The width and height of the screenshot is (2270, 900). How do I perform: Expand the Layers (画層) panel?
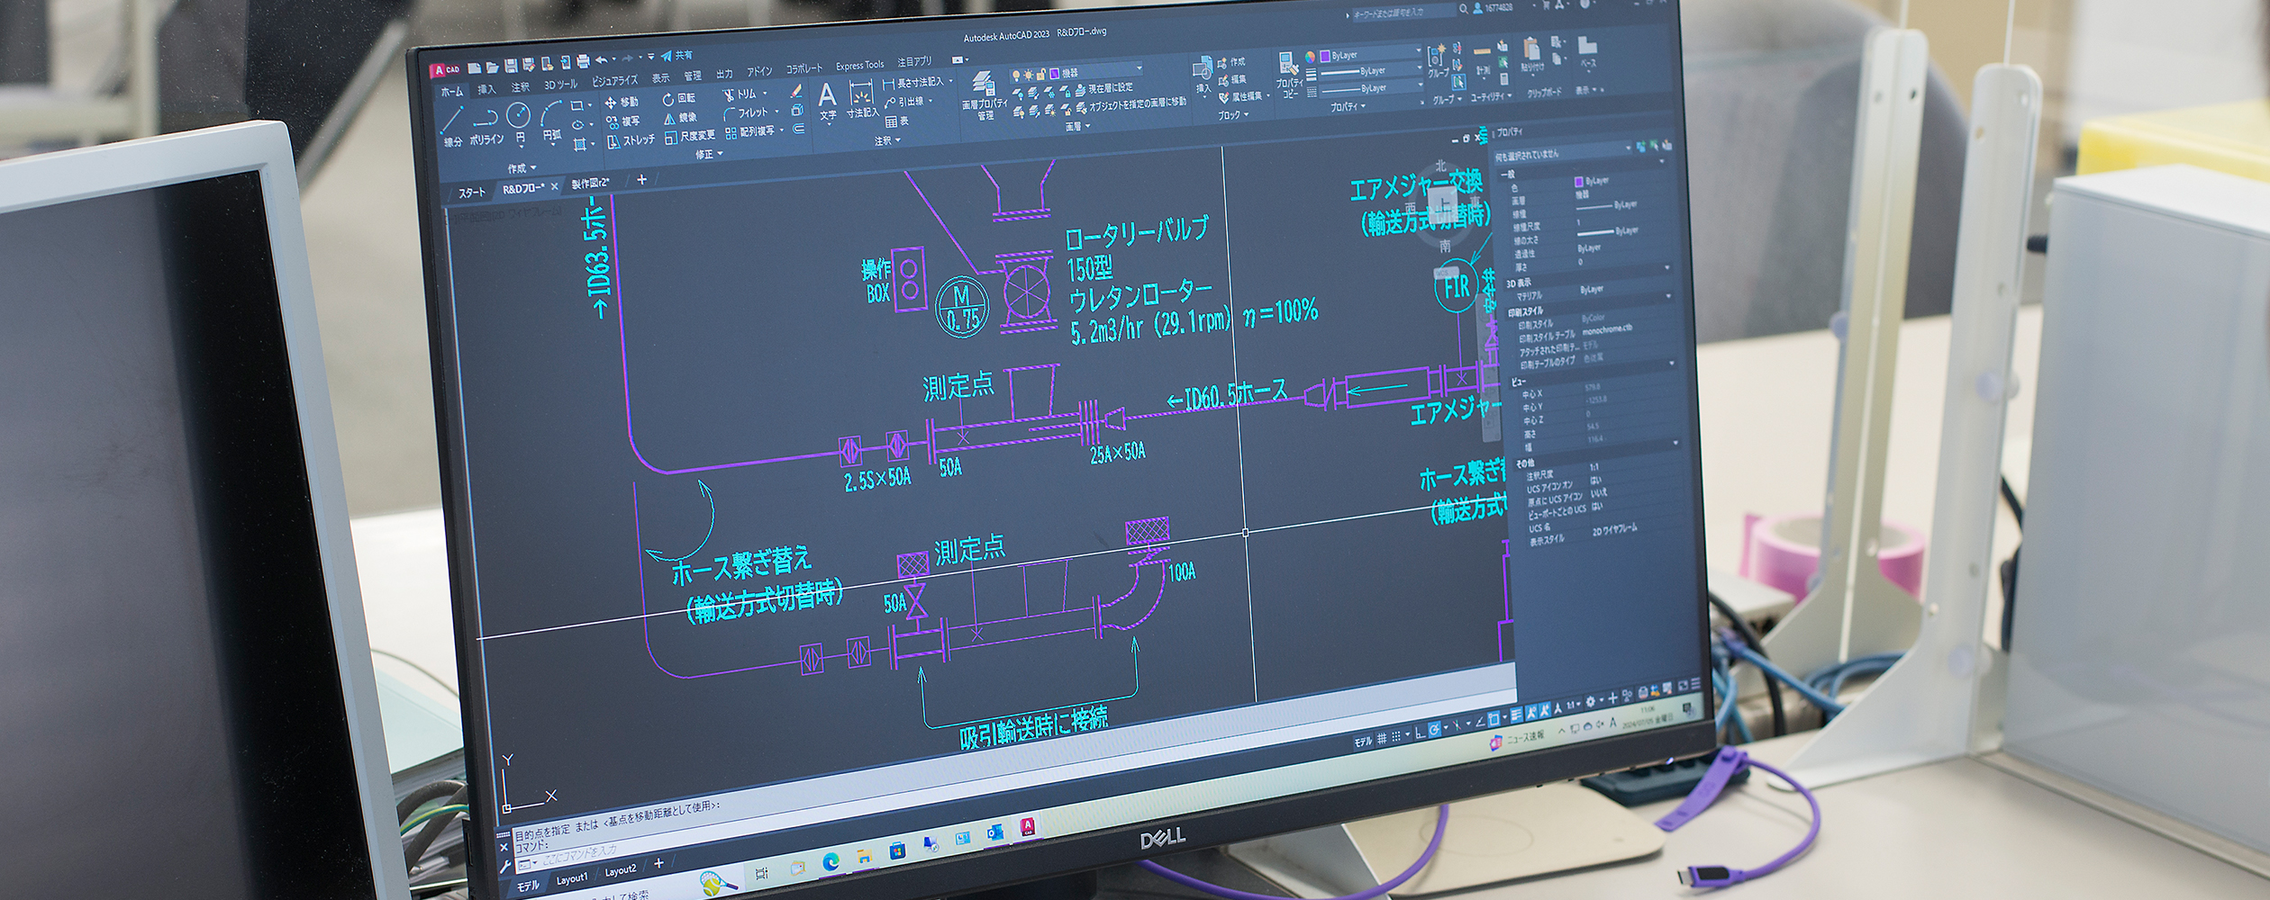point(1077,127)
